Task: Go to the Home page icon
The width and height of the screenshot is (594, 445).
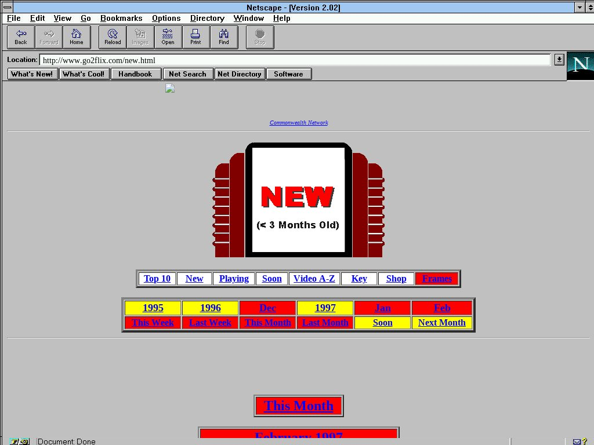Action: [x=77, y=37]
